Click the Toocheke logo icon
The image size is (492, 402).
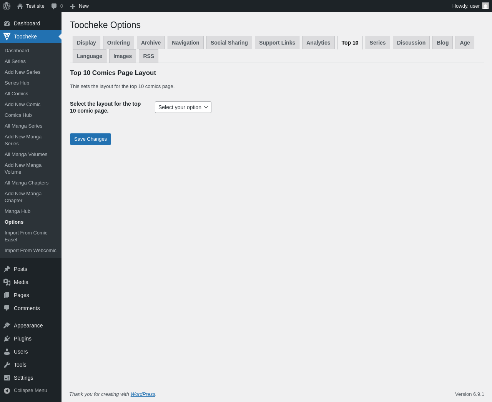[7, 37]
